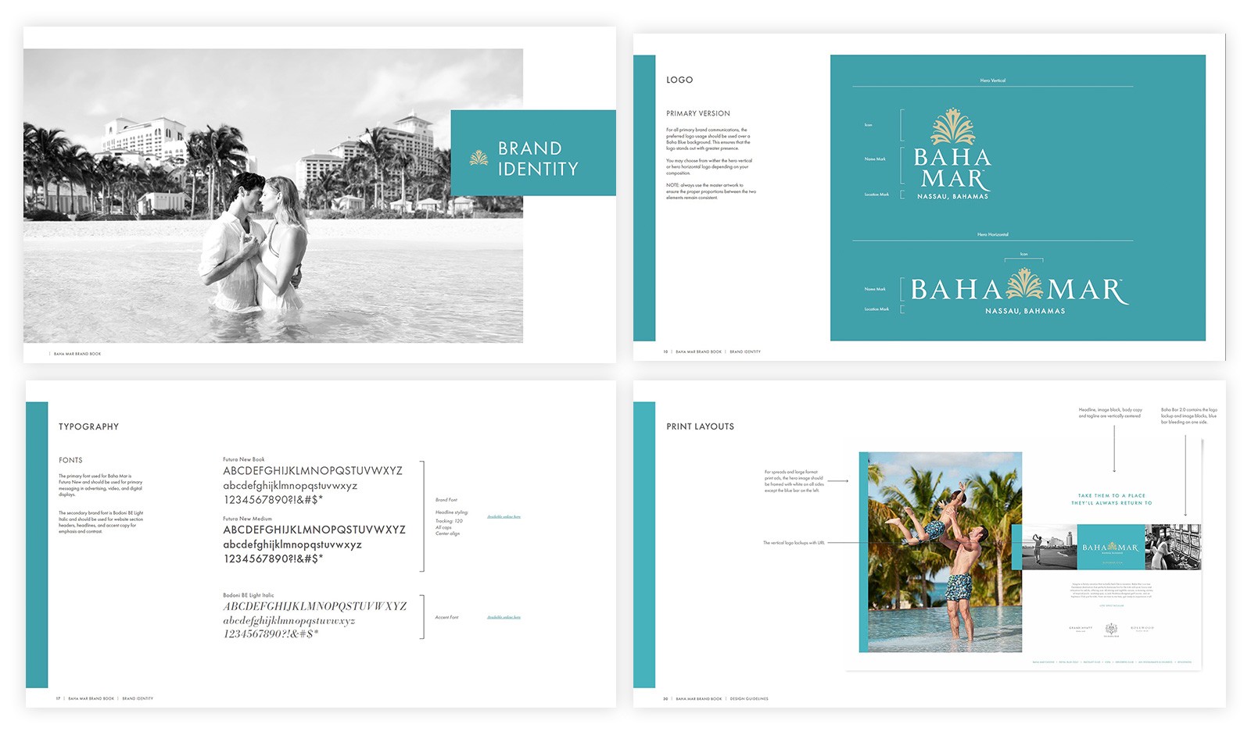Viewport: 1251px width, 735px height.
Task: Click the 'Futura New Book' font label
Action: pyautogui.click(x=244, y=459)
